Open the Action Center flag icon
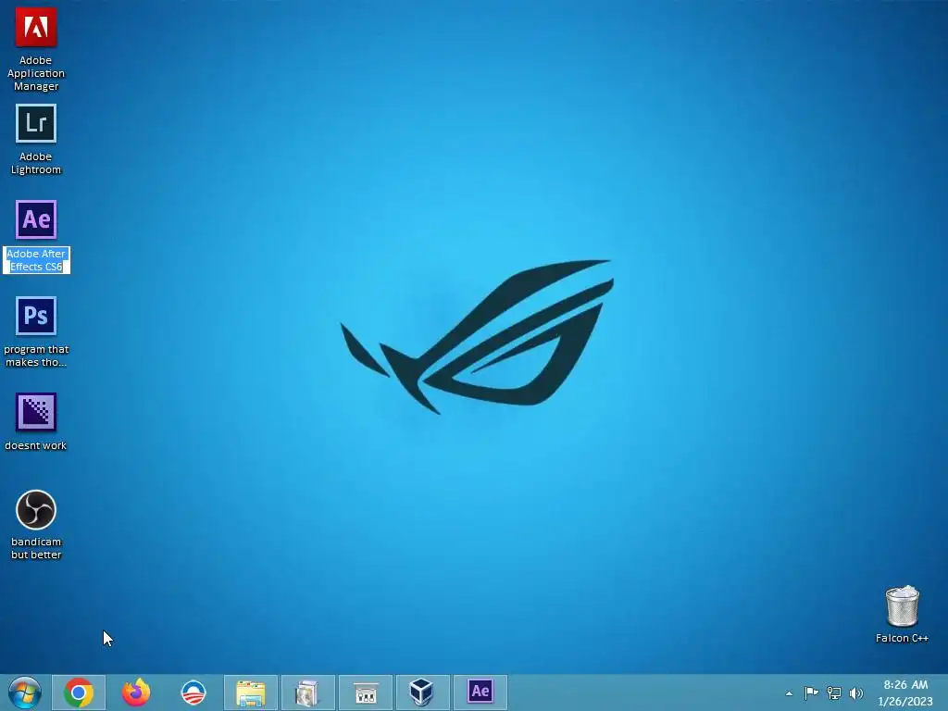Viewport: 948px width, 711px height. click(811, 692)
